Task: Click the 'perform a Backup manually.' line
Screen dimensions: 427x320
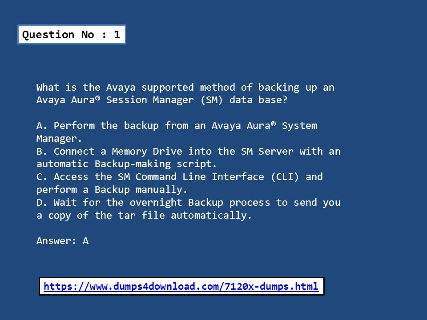Action: (x=112, y=190)
